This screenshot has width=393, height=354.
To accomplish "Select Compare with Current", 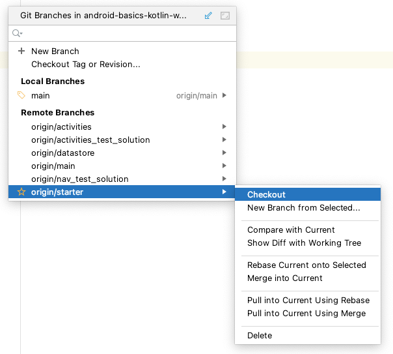I will [x=291, y=229].
